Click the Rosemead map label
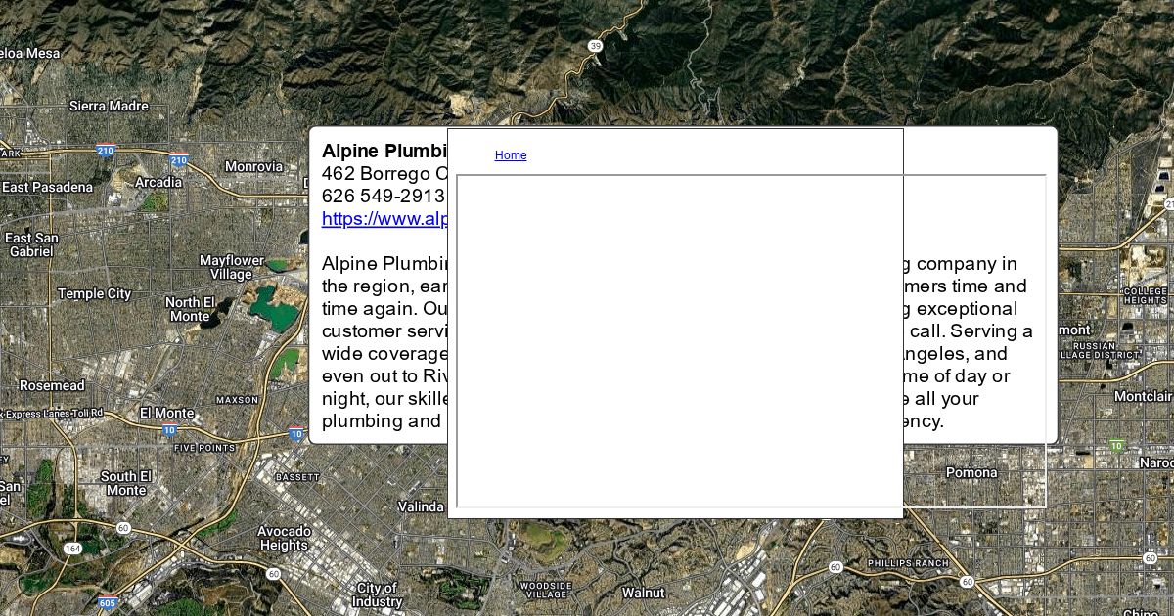The image size is (1174, 616). coord(52,385)
